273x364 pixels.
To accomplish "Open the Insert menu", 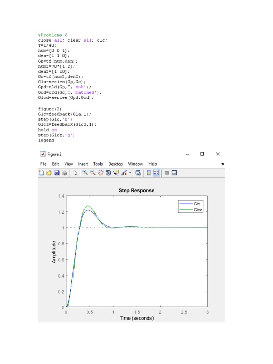I will coord(83,164).
